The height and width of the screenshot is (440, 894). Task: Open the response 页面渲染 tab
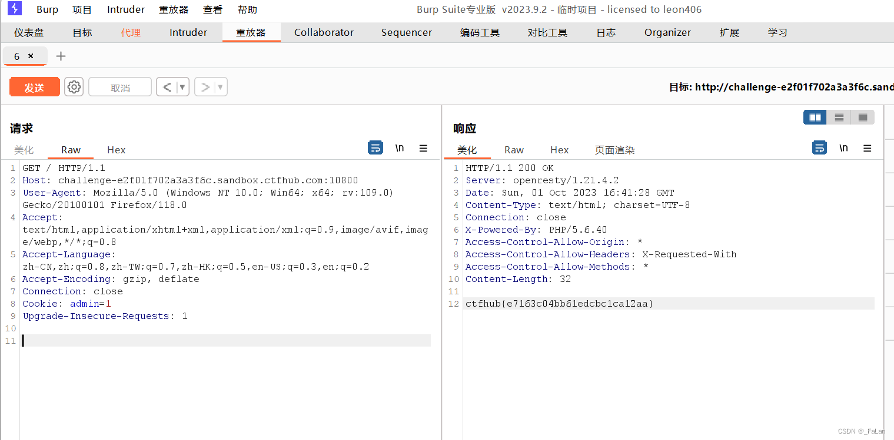[614, 150]
